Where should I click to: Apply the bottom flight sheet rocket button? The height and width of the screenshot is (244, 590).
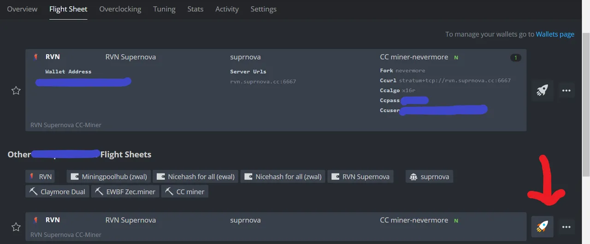[x=542, y=226]
